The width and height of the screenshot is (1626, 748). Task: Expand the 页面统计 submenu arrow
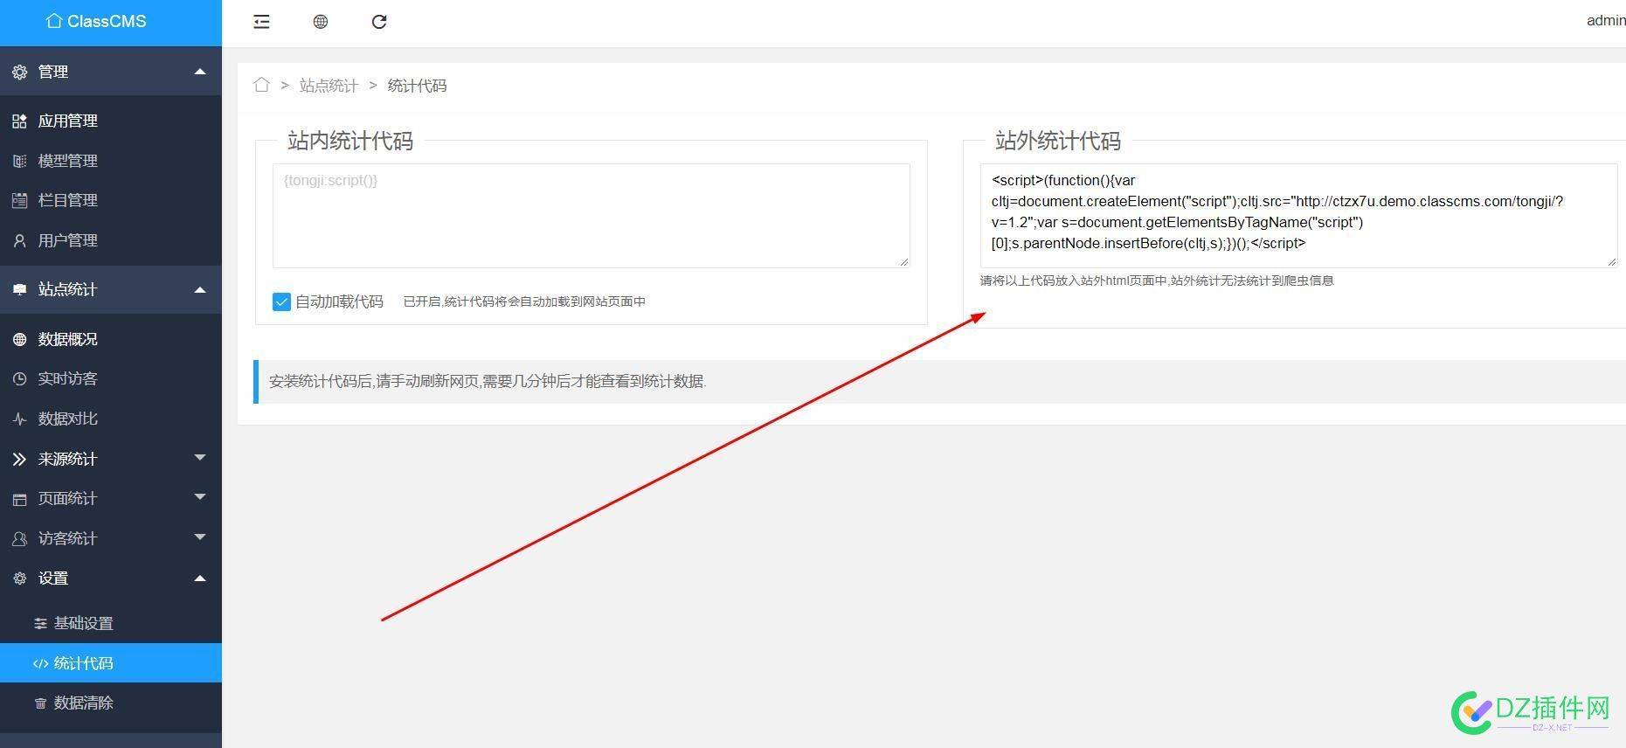coord(200,496)
